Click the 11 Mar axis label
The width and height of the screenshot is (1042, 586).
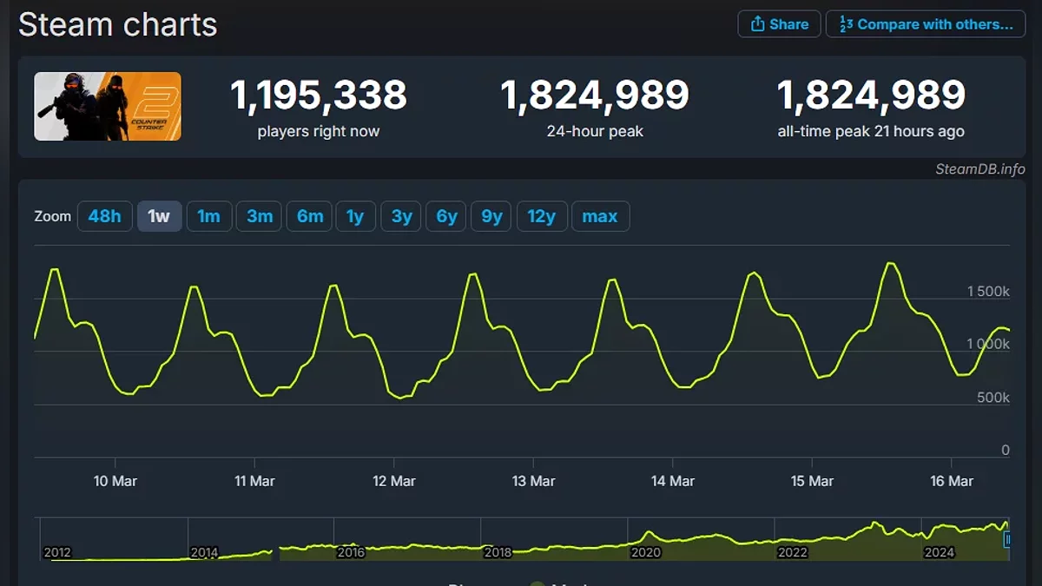[254, 481]
